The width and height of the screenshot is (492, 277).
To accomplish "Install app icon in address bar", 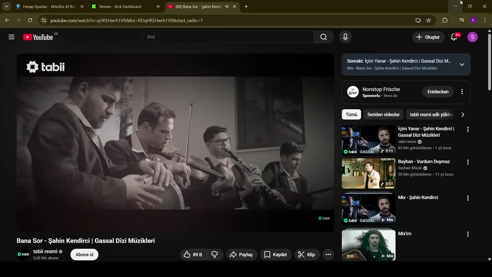I will [x=418, y=20].
